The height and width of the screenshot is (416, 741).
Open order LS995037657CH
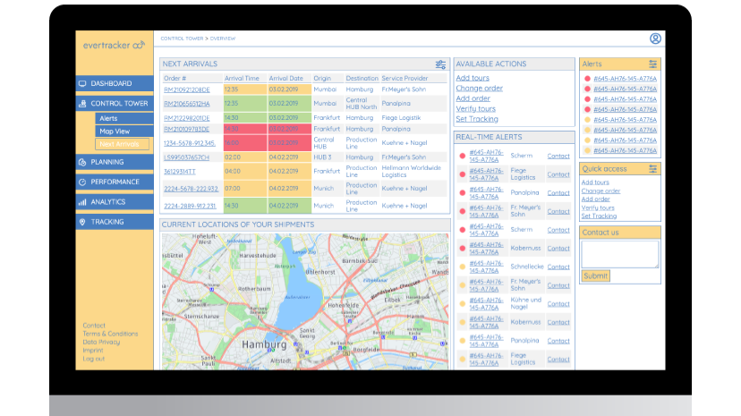tap(186, 157)
